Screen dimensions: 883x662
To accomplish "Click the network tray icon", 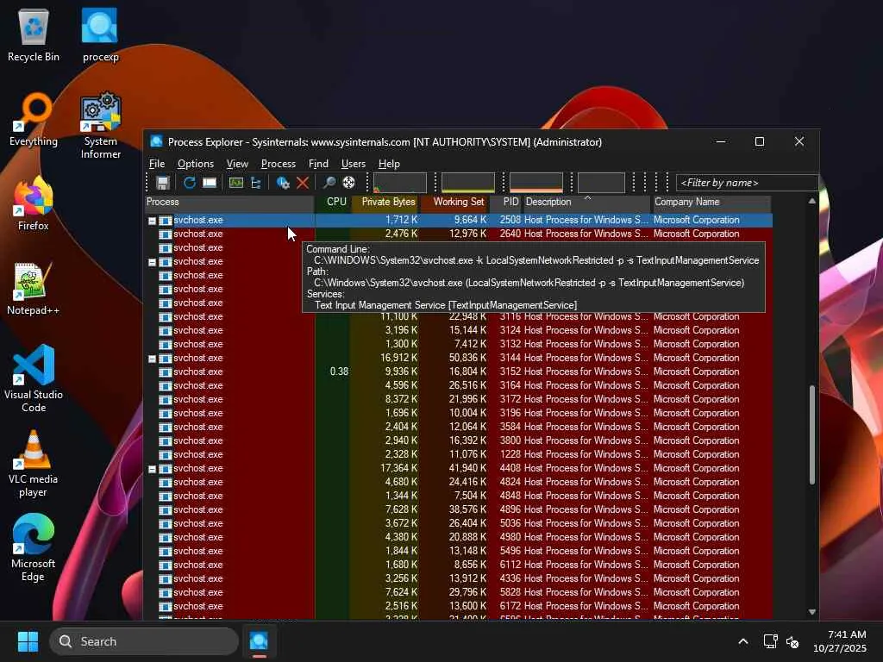I will pos(770,641).
